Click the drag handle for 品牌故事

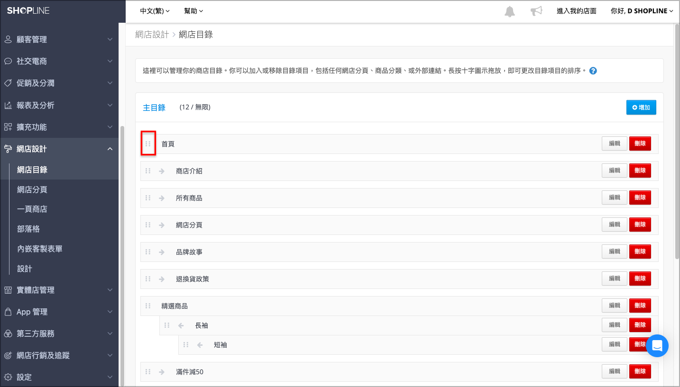pos(148,252)
